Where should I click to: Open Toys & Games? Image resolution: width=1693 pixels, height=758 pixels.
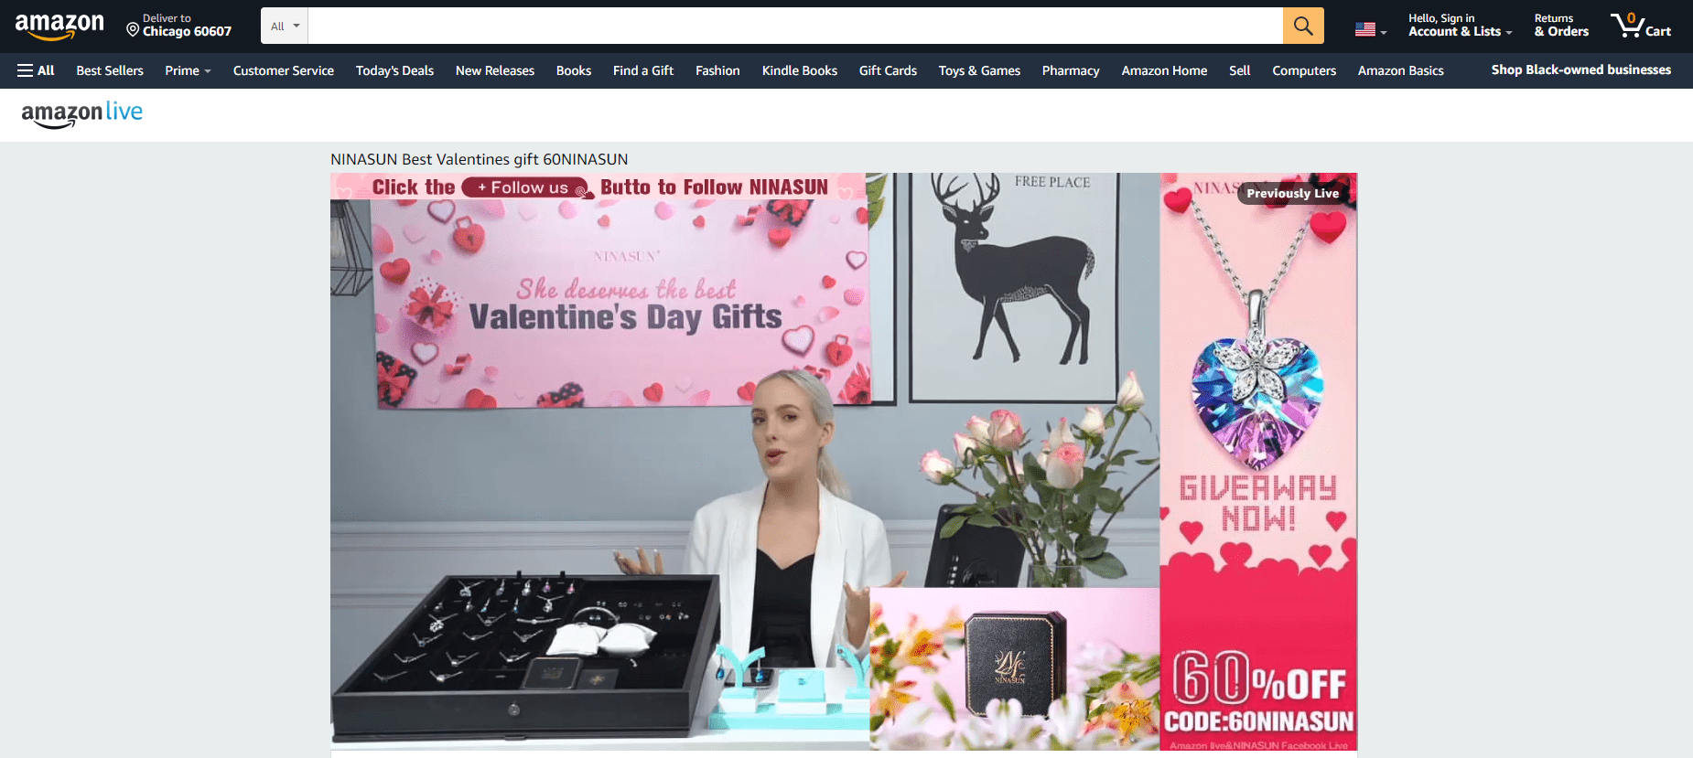(979, 70)
